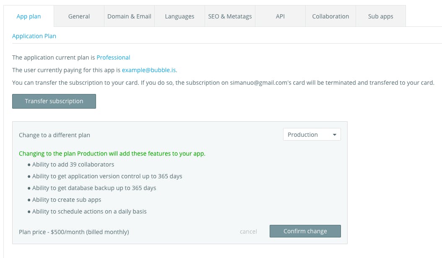The width and height of the screenshot is (442, 258).
Task: Switch to the General settings tab
Action: pyautogui.click(x=79, y=16)
